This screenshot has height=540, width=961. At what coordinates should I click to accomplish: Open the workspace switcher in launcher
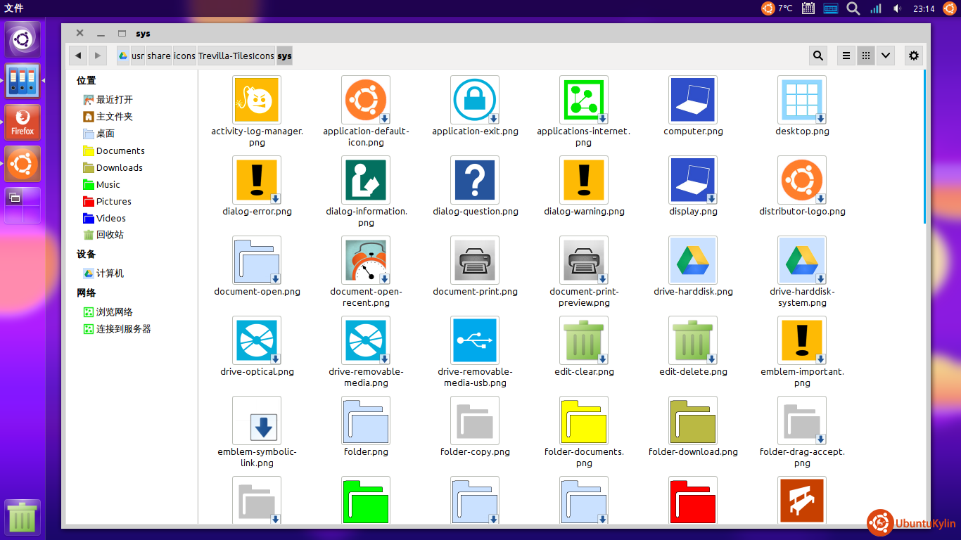click(x=23, y=205)
